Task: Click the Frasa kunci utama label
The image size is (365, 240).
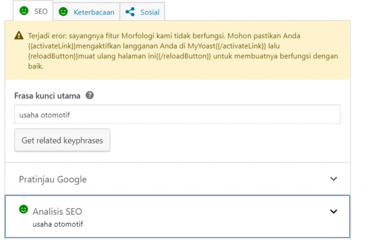Action: click(x=47, y=95)
